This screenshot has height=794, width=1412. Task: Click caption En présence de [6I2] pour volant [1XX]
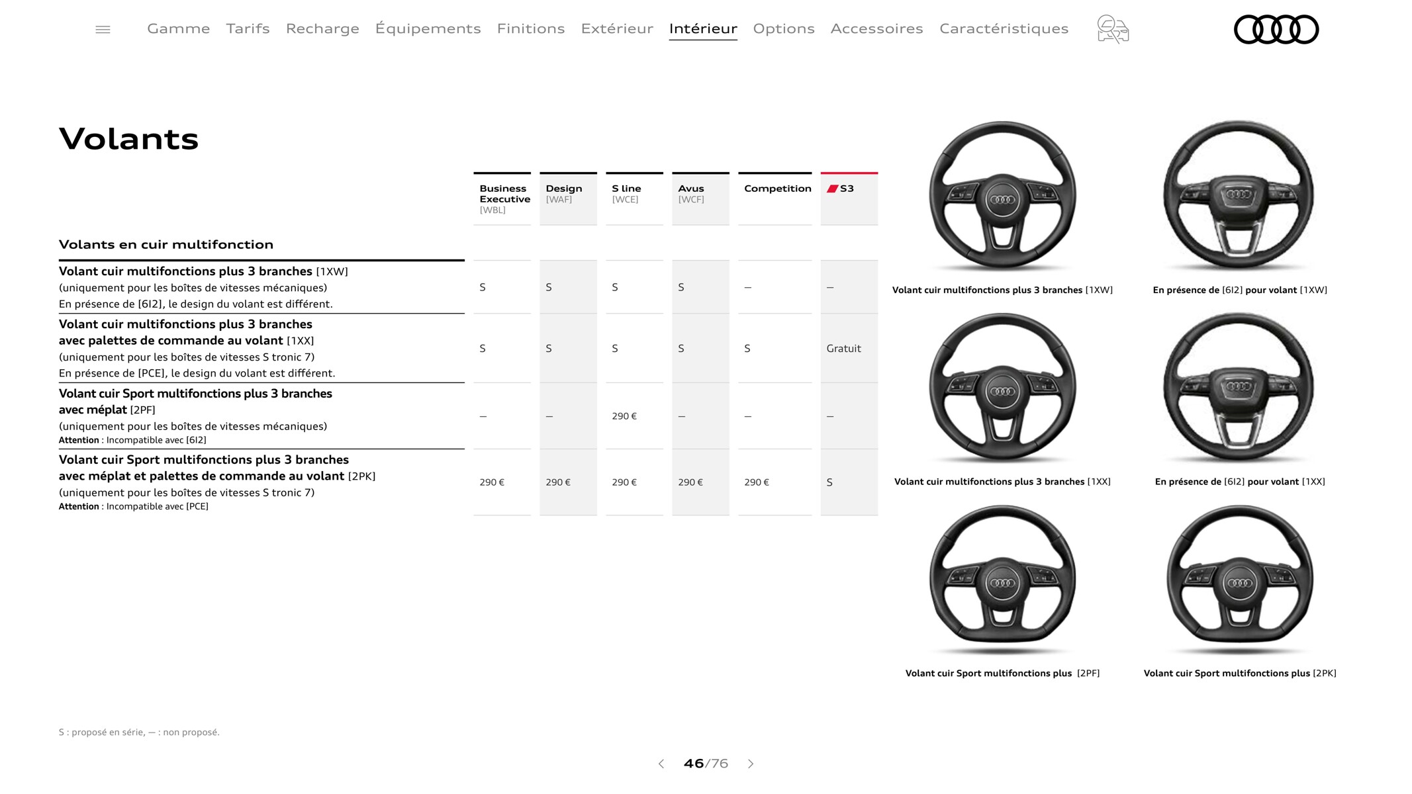(1240, 482)
